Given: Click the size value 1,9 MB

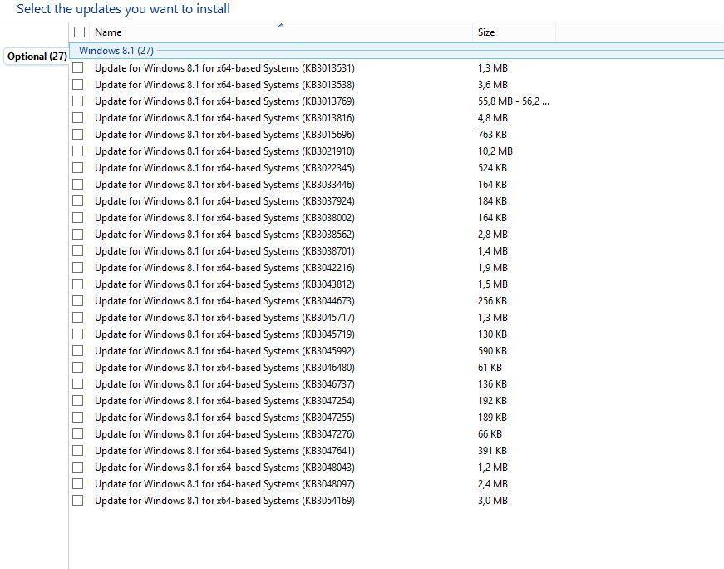Looking at the screenshot, I should [x=493, y=268].
